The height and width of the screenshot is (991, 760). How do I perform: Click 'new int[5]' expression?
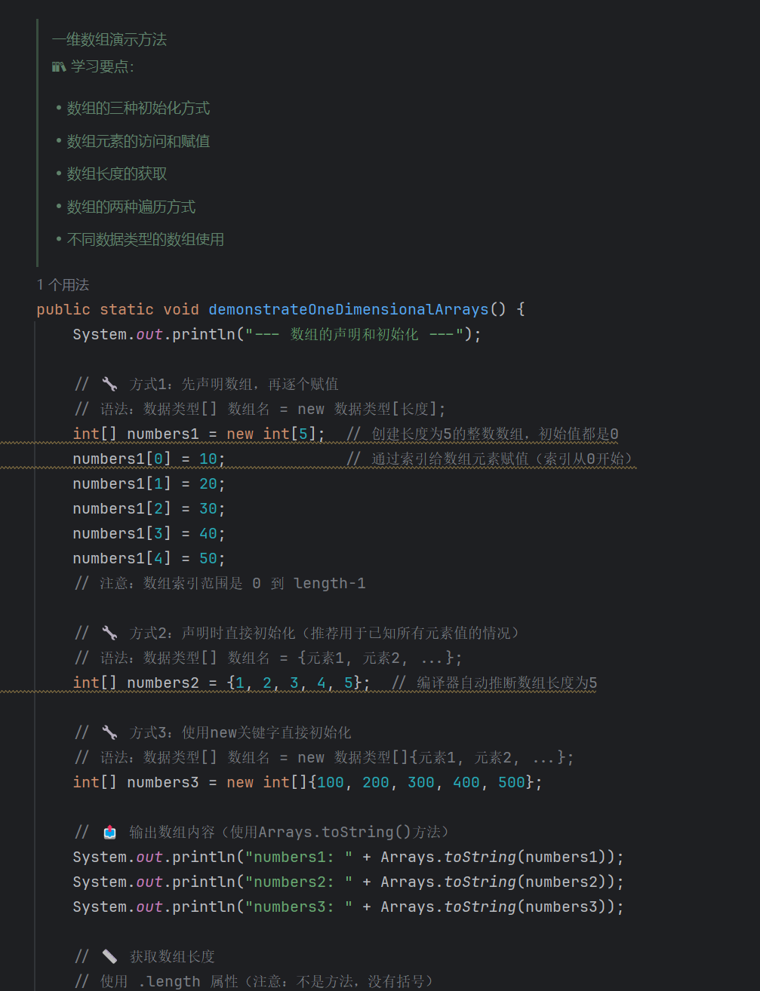(271, 434)
